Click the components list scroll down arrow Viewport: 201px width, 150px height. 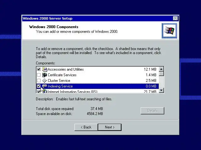click(x=161, y=90)
